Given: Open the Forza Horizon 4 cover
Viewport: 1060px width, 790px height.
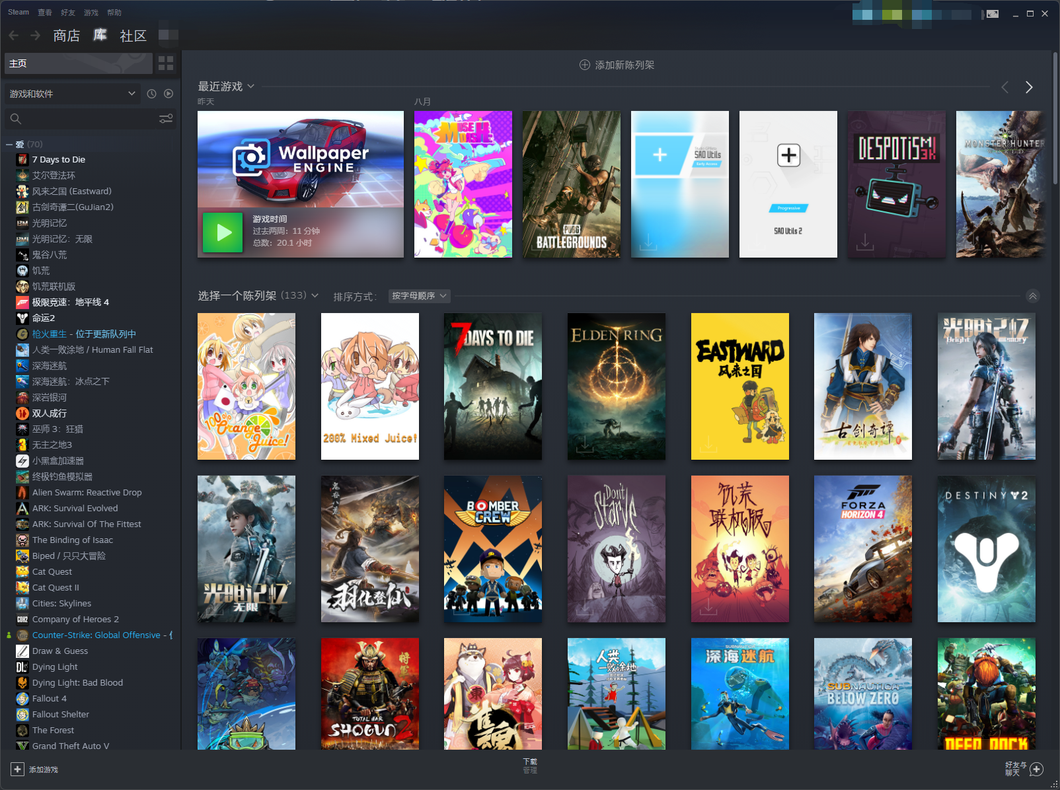Looking at the screenshot, I should point(863,549).
